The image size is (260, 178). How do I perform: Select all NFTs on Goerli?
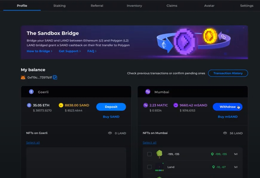(x=33, y=143)
